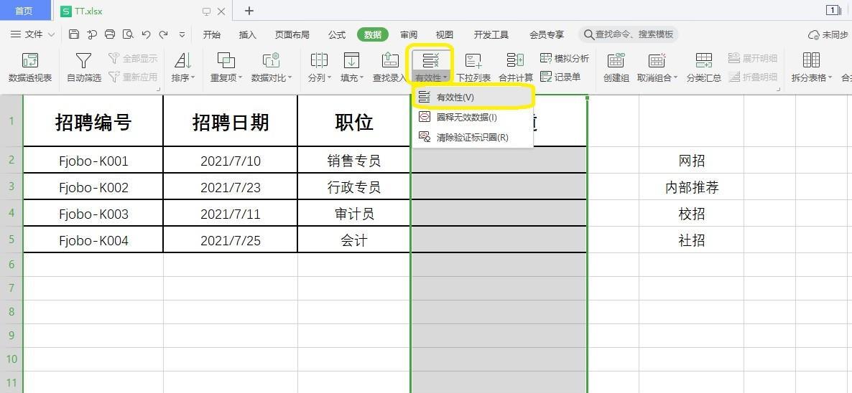Click the redo arrow icon
The height and width of the screenshot is (393, 852).
(163, 34)
